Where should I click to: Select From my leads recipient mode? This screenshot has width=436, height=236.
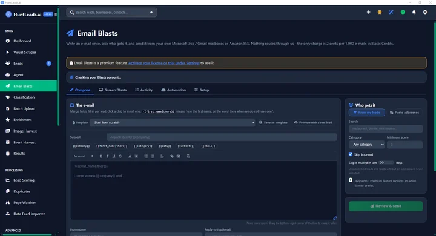[x=367, y=113]
